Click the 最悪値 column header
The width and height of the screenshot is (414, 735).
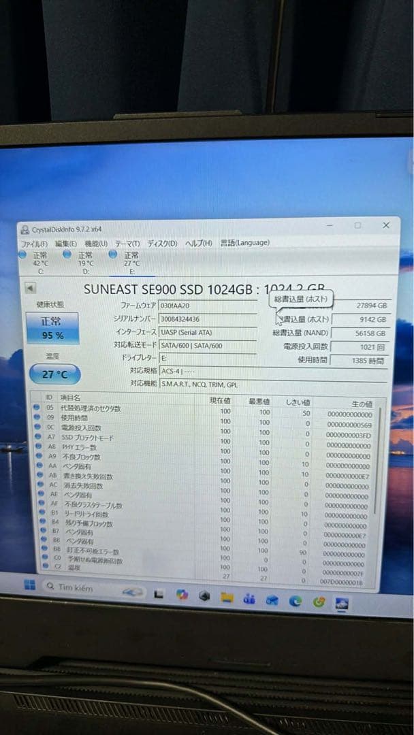point(259,402)
